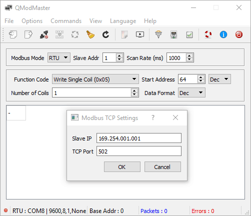Click the Reset counters refresh icon
Screen dimensions: 251x216
click(105, 34)
